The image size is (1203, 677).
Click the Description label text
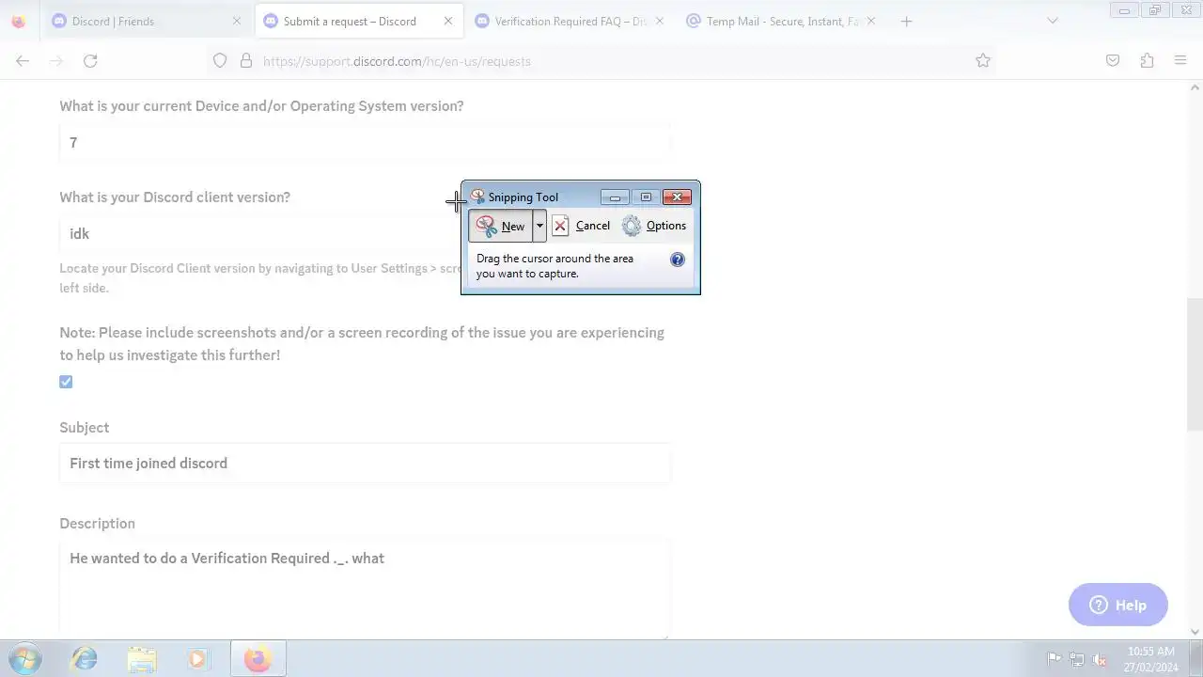(97, 524)
